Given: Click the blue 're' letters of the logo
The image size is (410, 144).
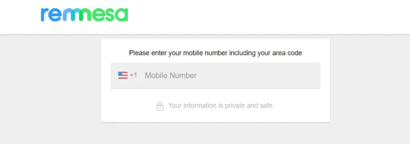Looking at the screenshot, I should coord(51,15).
